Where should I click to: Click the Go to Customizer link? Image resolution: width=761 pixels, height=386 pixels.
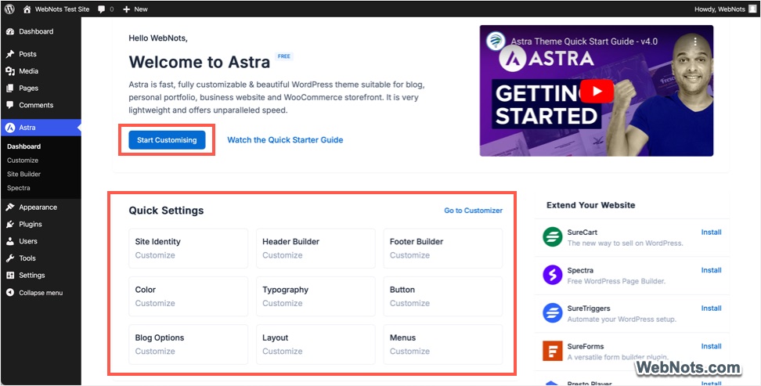point(473,211)
